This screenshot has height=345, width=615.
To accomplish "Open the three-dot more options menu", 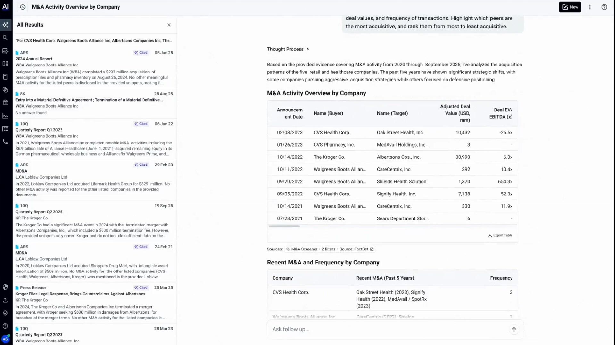I will click(590, 7).
